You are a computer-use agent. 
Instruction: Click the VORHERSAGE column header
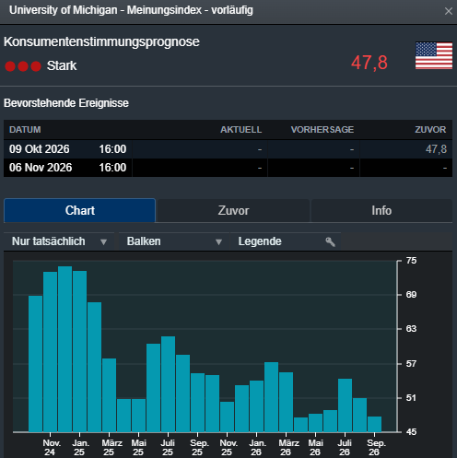pos(322,130)
